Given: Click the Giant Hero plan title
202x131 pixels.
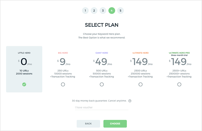Looking at the screenshot, I should [x=102, y=53].
